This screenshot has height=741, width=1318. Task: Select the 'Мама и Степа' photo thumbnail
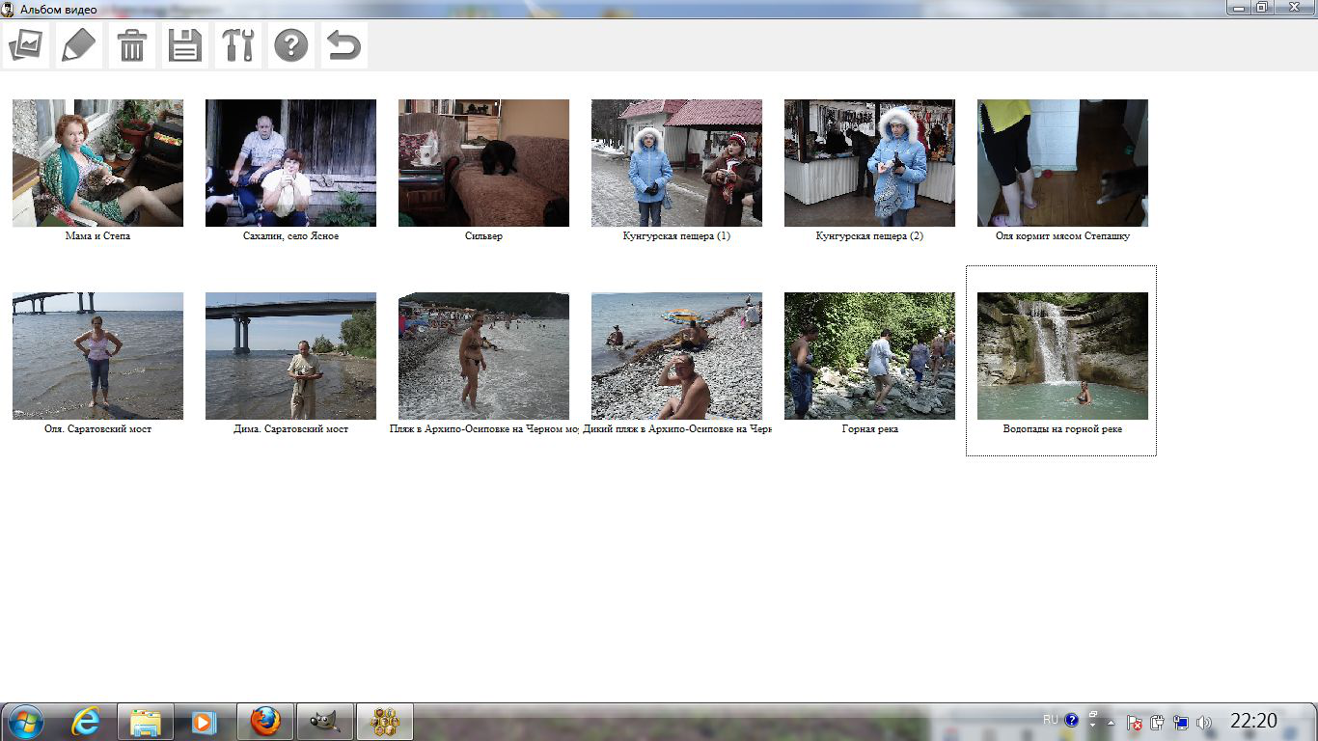pos(97,163)
